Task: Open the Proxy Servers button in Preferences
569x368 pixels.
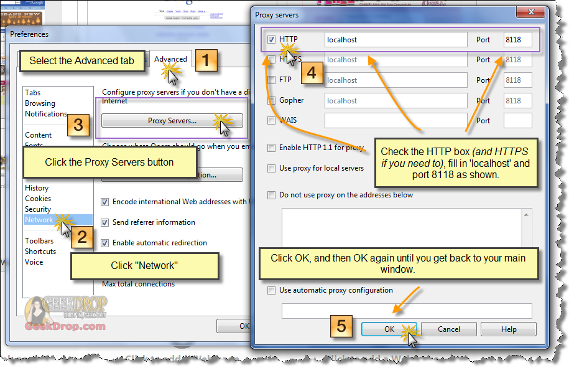Action: tap(172, 121)
